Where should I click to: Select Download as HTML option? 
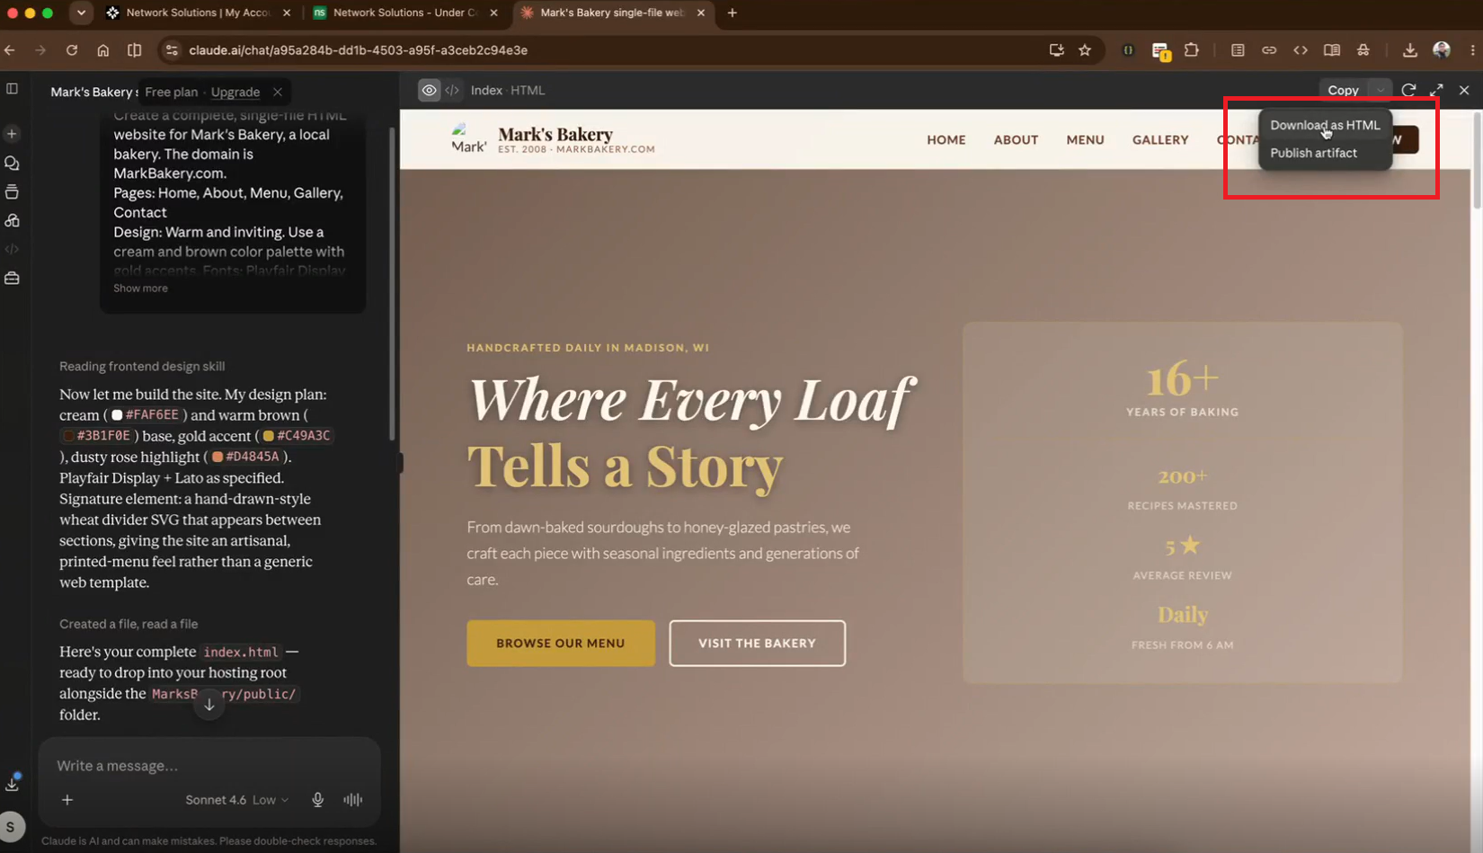[x=1325, y=125]
